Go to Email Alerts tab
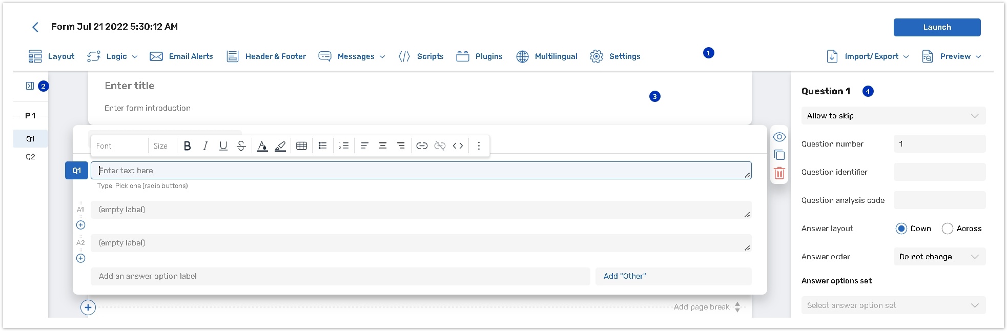1007x331 pixels. (x=181, y=56)
